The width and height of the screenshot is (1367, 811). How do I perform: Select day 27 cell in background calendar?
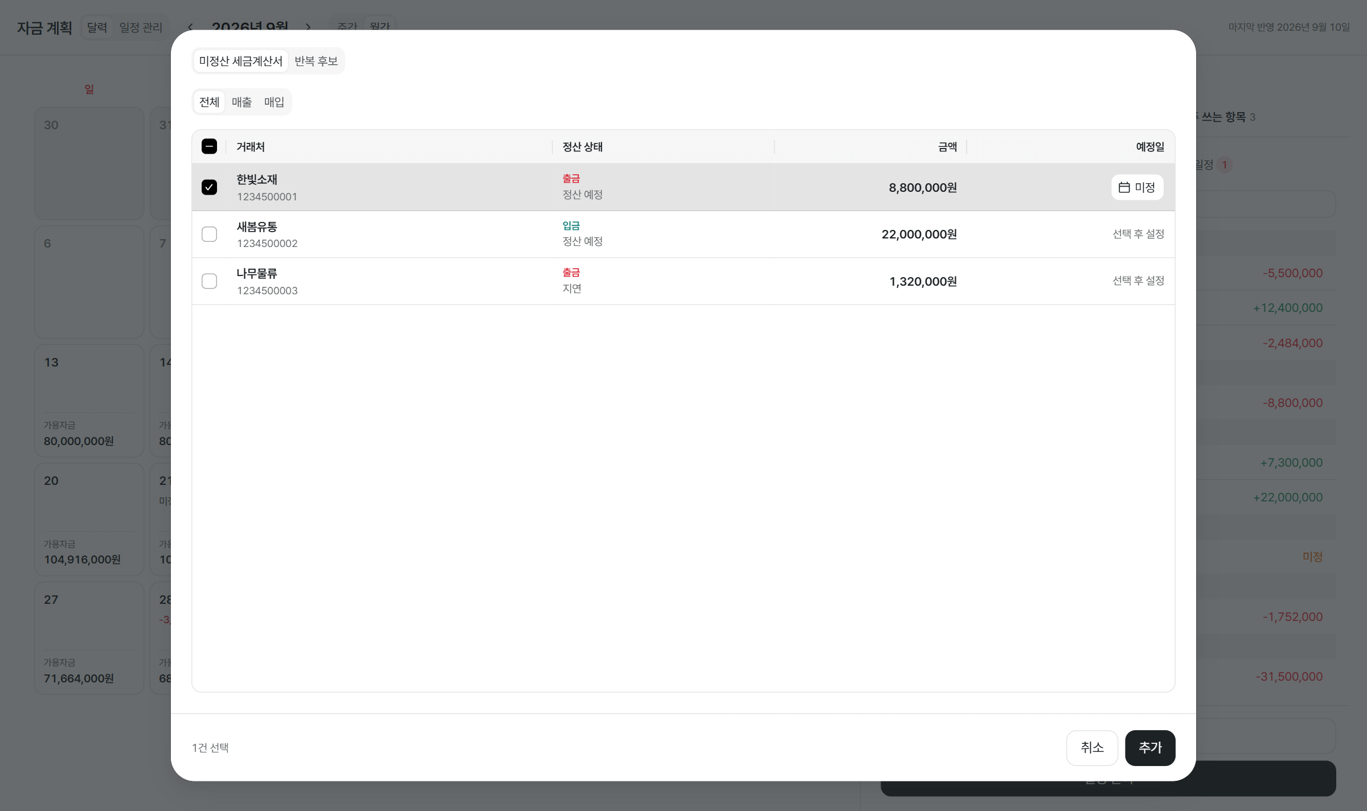point(89,638)
